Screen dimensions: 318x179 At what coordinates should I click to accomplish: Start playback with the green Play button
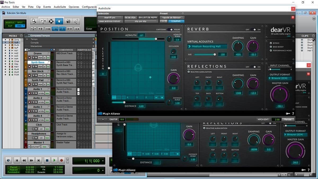tap(54, 160)
